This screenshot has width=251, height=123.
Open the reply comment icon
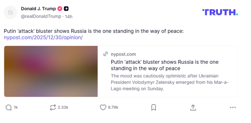click(x=9, y=107)
